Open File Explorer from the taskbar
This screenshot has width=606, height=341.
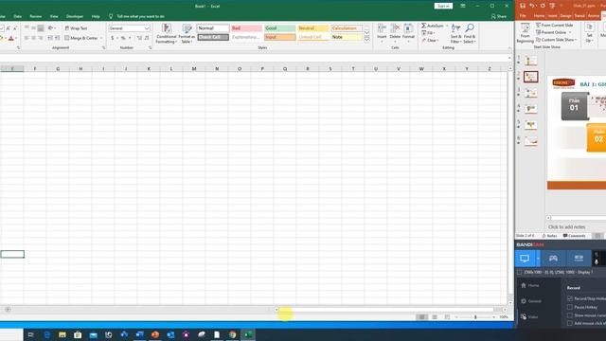[62, 334]
